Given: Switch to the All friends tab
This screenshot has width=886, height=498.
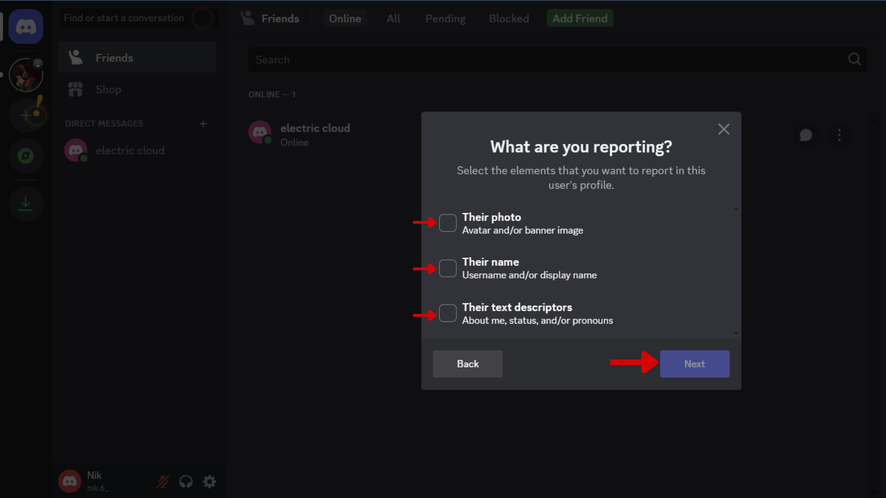Looking at the screenshot, I should (393, 18).
